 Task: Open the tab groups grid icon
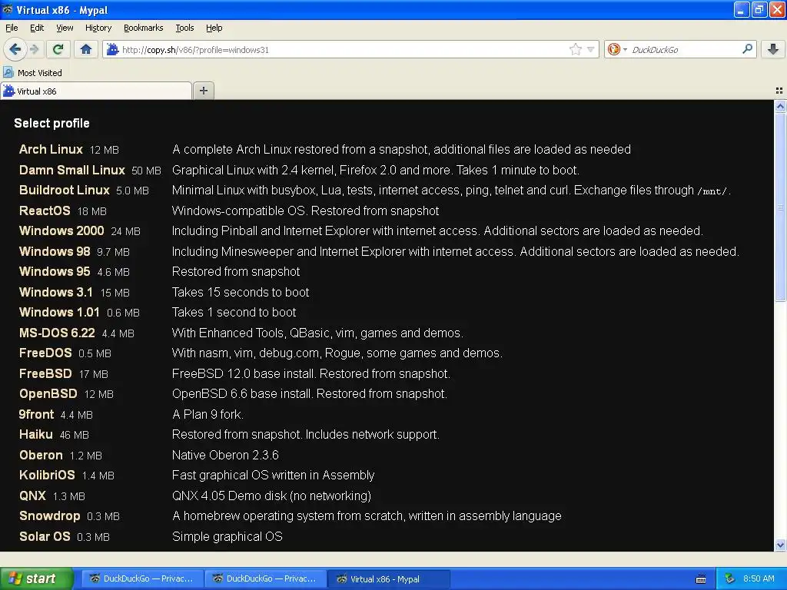[x=779, y=91]
